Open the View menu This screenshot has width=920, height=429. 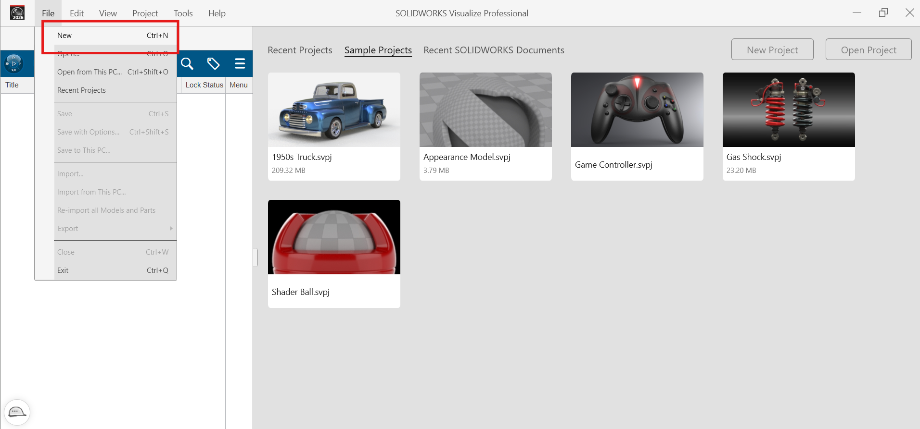pyautogui.click(x=108, y=13)
